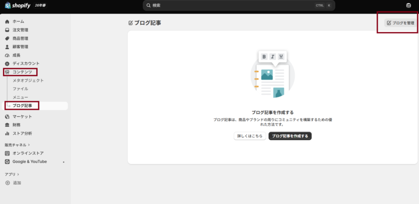Open マーケット markets page
This screenshot has width=419, height=204.
(x=22, y=117)
